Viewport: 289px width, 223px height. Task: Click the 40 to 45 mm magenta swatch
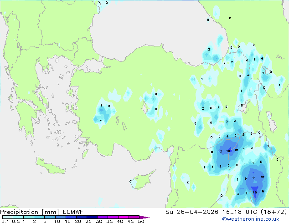click(x=124, y=217)
